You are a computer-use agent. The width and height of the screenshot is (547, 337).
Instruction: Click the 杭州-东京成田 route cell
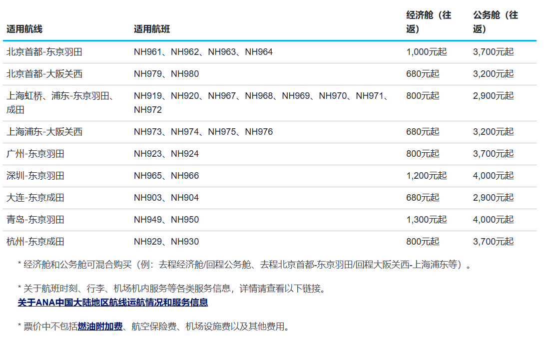click(x=35, y=242)
